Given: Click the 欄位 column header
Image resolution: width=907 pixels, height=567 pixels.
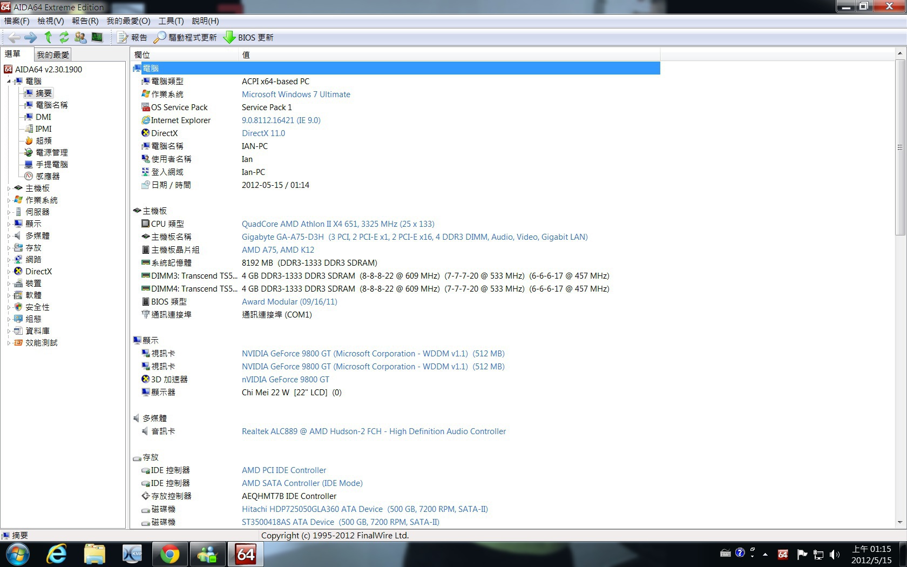Looking at the screenshot, I should pyautogui.click(x=184, y=55).
